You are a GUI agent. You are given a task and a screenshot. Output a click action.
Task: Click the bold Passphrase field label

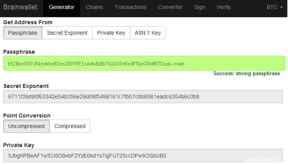[19, 52]
